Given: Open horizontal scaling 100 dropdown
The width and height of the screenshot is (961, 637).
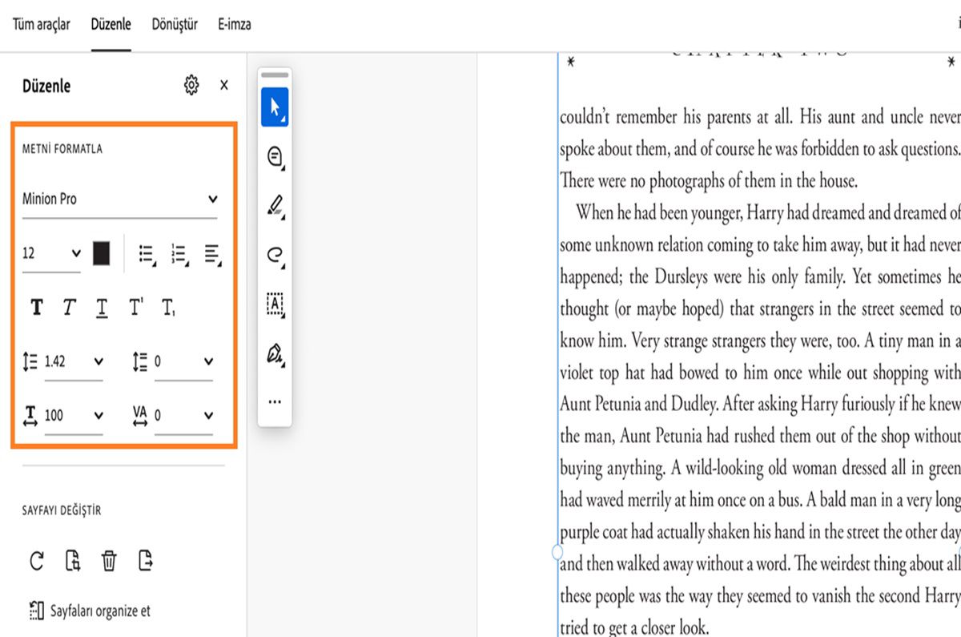Looking at the screenshot, I should 73,415.
